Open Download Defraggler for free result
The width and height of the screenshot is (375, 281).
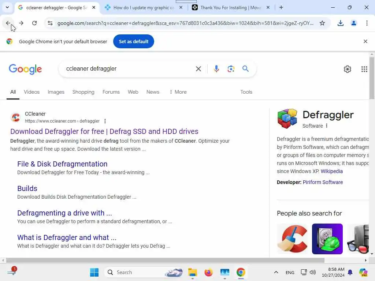104,131
